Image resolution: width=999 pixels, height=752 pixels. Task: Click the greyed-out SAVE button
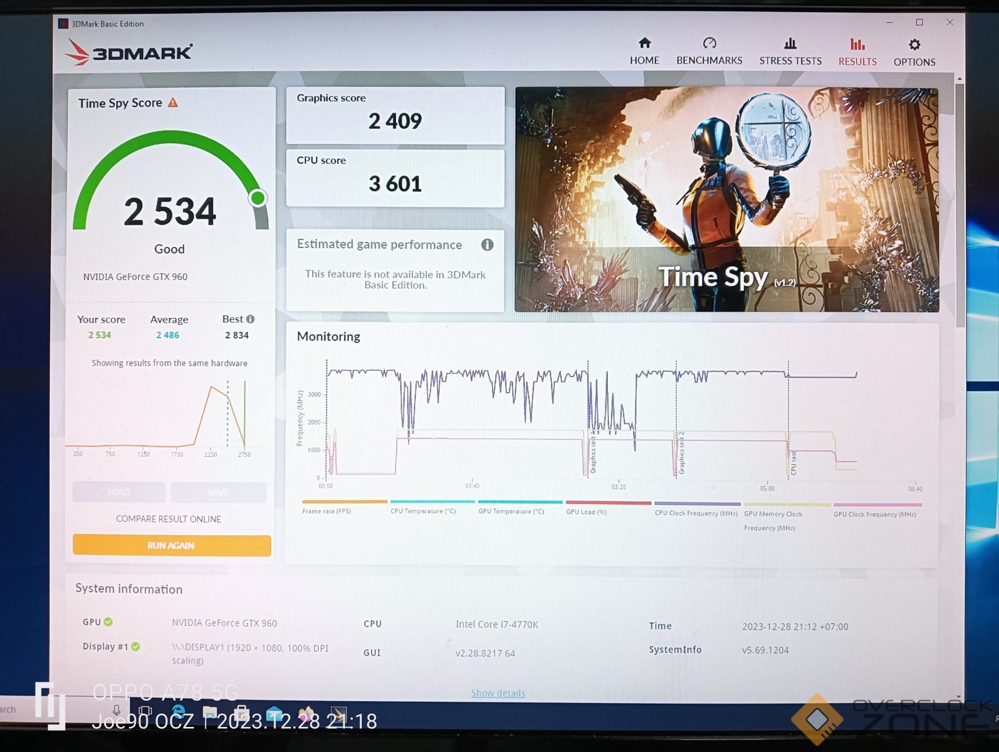click(x=219, y=493)
